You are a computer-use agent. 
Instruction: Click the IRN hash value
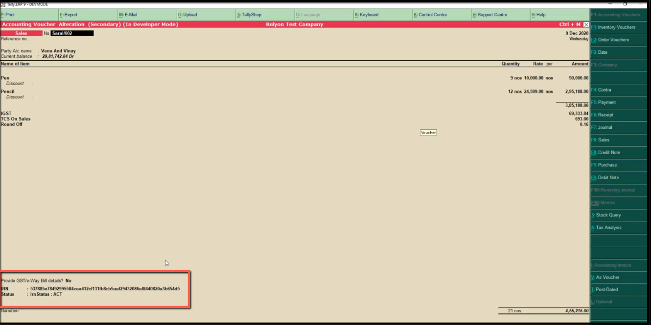pyautogui.click(x=105, y=289)
